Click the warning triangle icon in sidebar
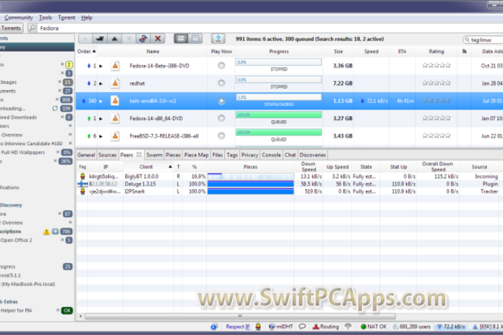The height and width of the screenshot is (335, 503). (47, 232)
